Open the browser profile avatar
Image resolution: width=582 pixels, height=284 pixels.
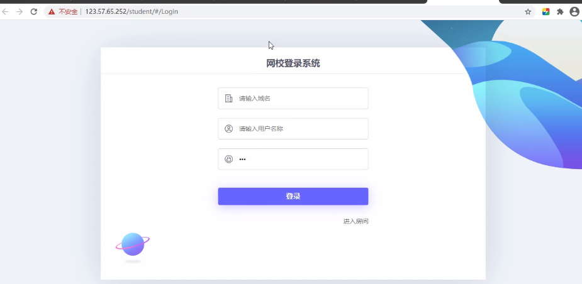574,11
